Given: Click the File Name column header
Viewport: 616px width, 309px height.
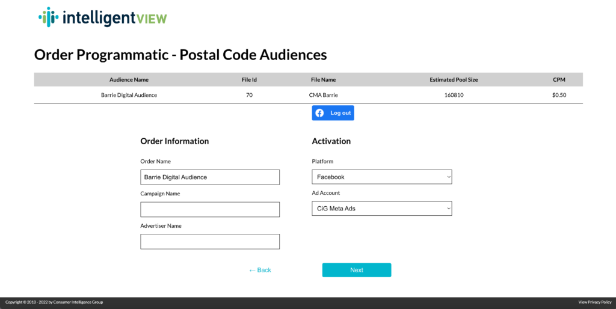Looking at the screenshot, I should 323,80.
